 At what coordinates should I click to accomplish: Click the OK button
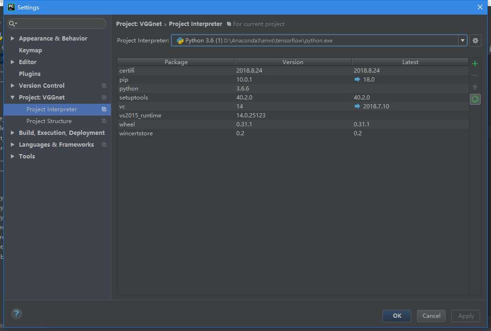[397, 315]
